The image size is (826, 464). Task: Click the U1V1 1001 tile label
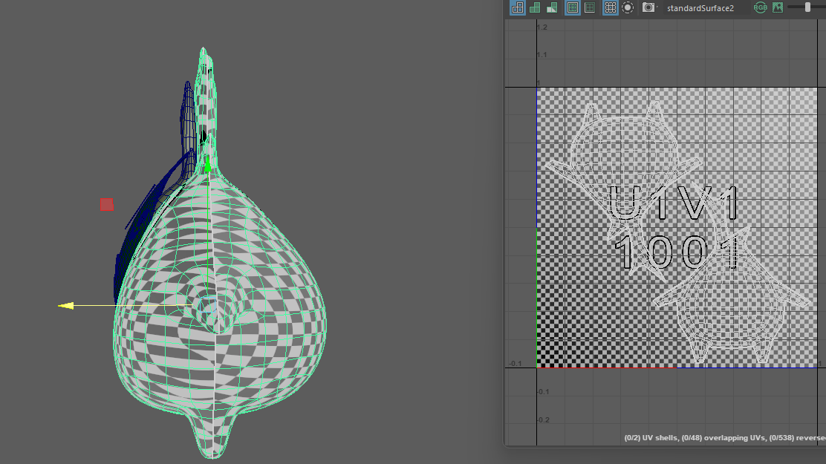674,227
